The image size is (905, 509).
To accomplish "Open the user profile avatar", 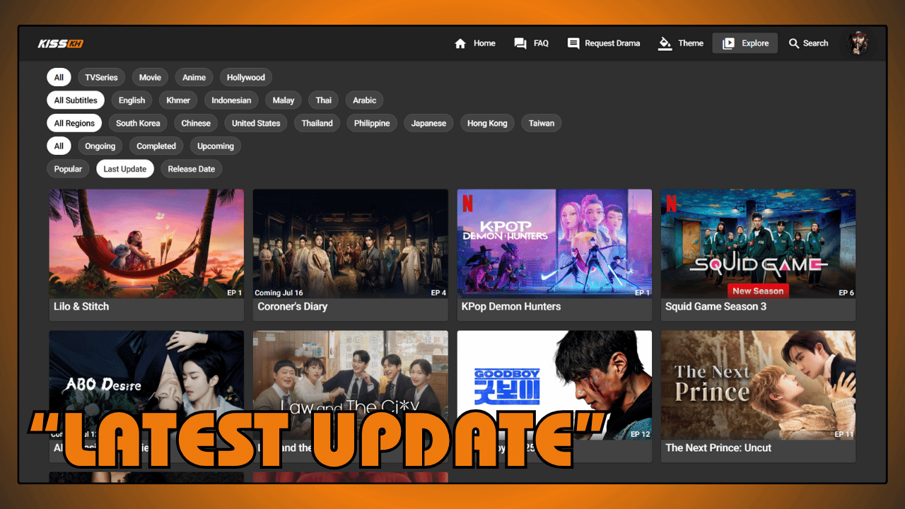I will coord(857,43).
